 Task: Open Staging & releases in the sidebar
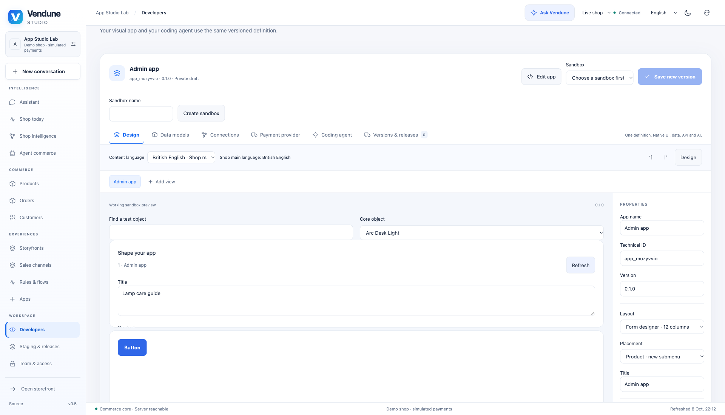click(x=43, y=347)
